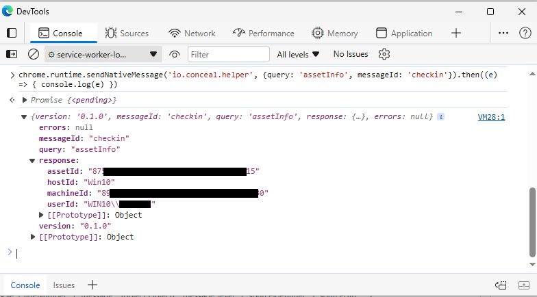Switch to the Sources tab
The image size is (537, 297).
[x=127, y=33]
